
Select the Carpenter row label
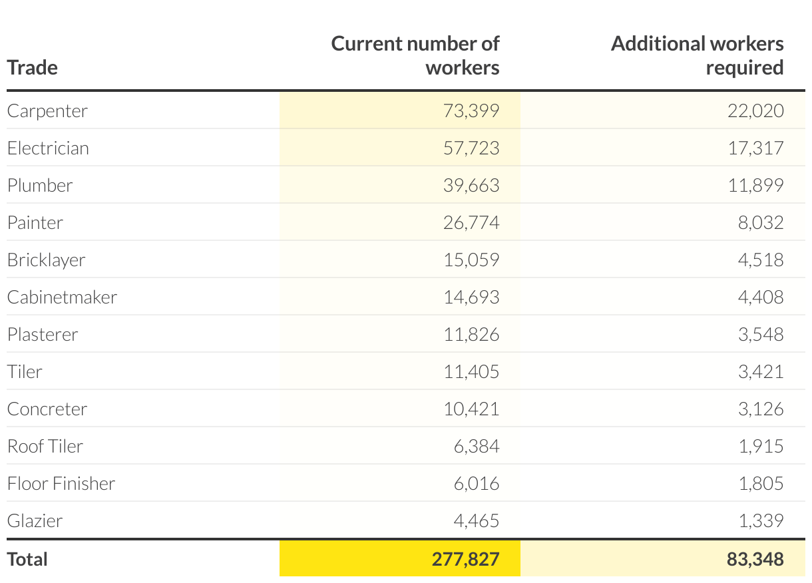click(x=47, y=111)
